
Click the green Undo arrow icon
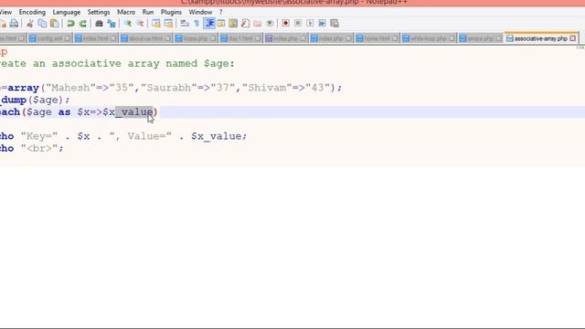click(70, 24)
